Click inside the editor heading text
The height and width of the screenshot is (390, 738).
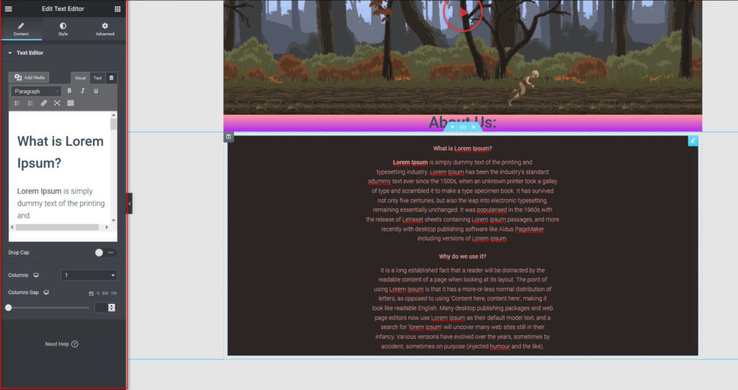click(61, 152)
